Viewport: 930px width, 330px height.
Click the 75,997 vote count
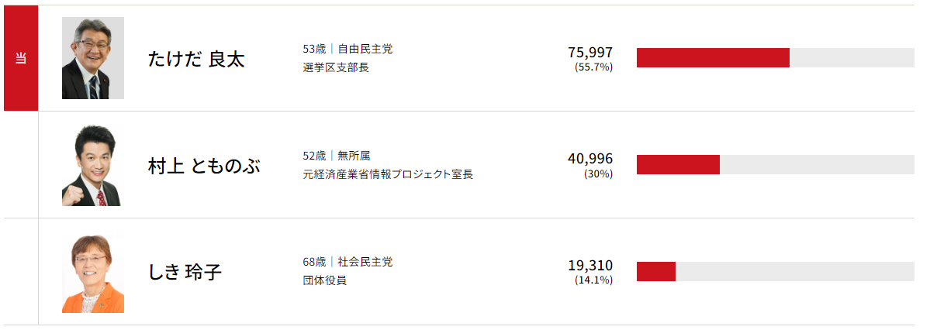(x=590, y=52)
